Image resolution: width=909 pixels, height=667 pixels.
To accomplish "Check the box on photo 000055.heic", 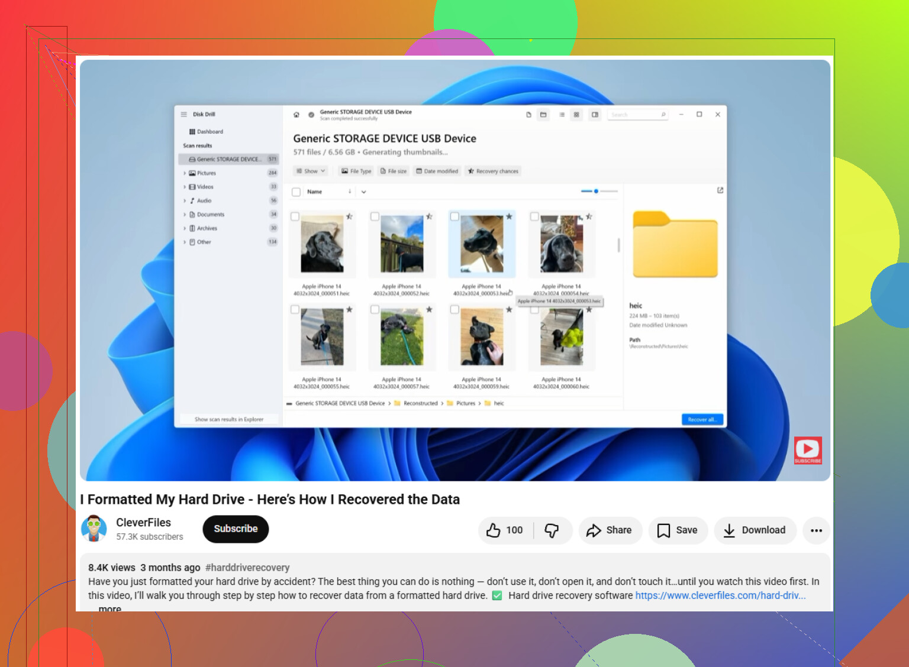I will 295,309.
